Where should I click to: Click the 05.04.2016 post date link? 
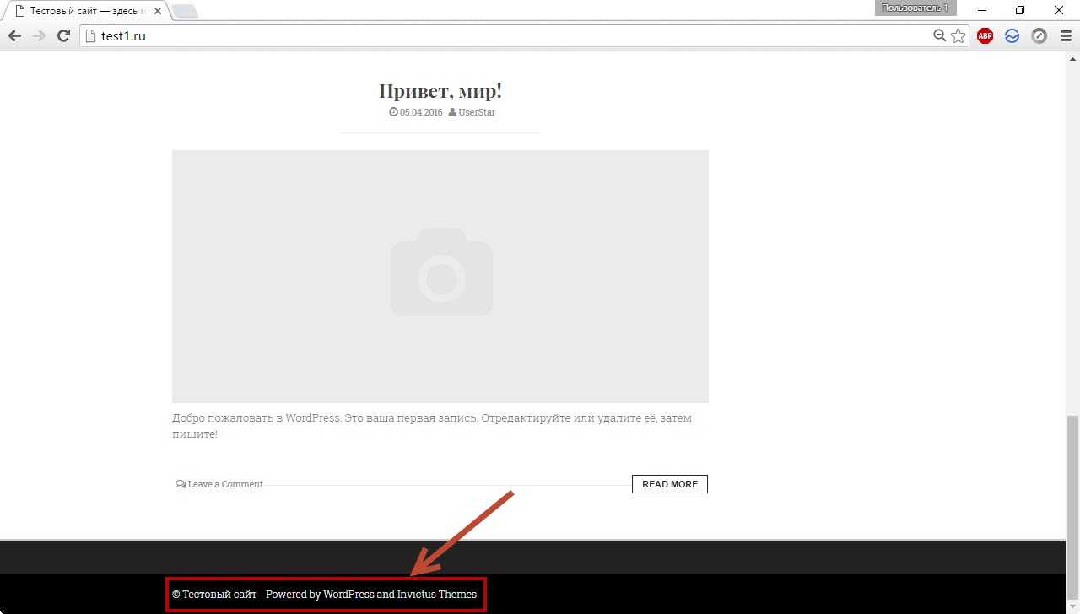point(420,112)
